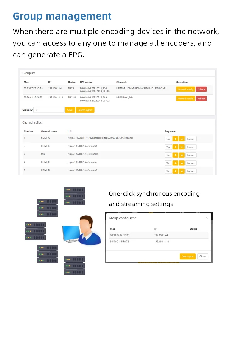Send Mix channel to Bottom
The width and height of the screenshot is (236, 357).
[191, 155]
